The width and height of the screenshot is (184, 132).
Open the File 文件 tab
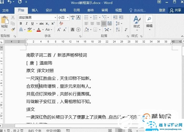click(6, 10)
